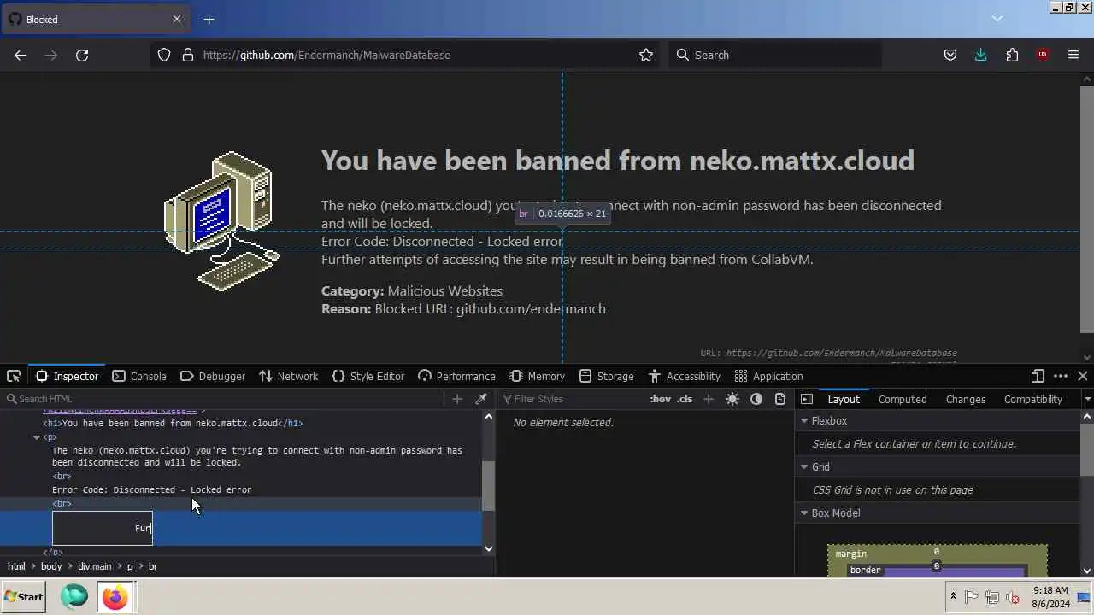Image resolution: width=1094 pixels, height=615 pixels.
Task: Toggle dark color scheme simulation
Action: click(x=756, y=399)
